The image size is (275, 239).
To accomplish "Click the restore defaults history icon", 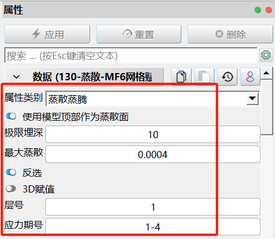I will [227, 77].
